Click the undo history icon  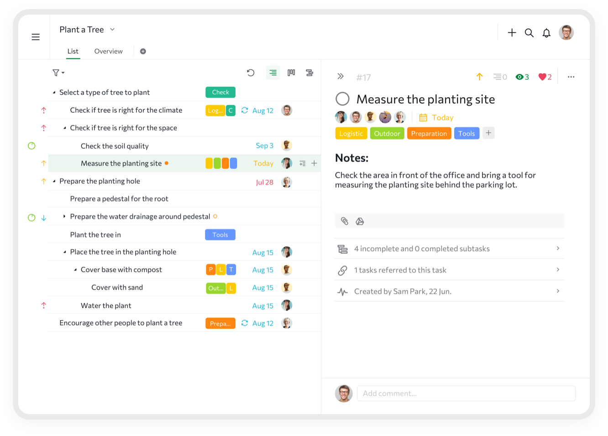(x=251, y=72)
